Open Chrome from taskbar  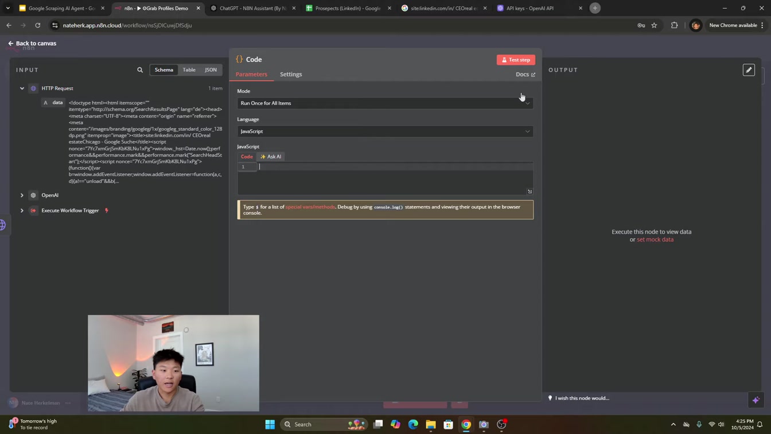pos(466,425)
